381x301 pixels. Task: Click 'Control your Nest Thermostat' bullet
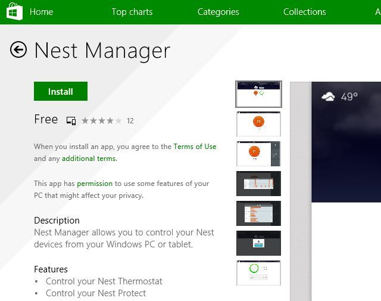coord(104,281)
